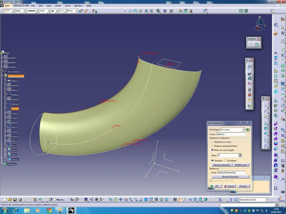
Task: Open the None layer dropdown
Action: pyautogui.click(x=76, y=11)
